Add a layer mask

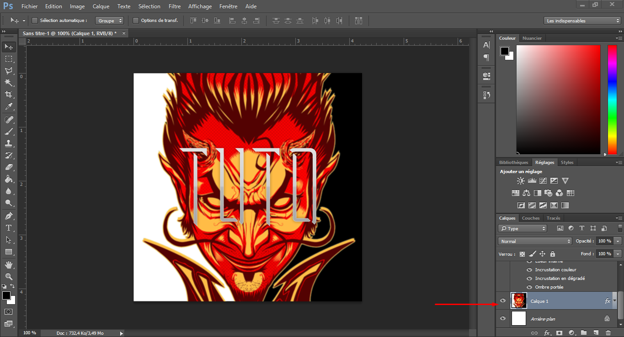tap(559, 333)
